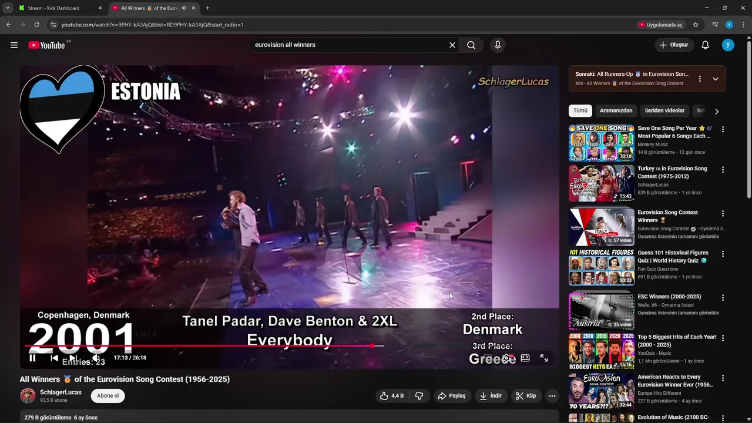Open the YouTube guide hamburger menu
Image resolution: width=752 pixels, height=423 pixels.
click(14, 45)
